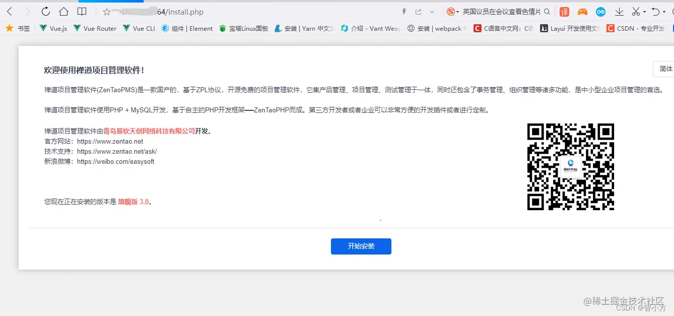The height and width of the screenshot is (316, 674).
Task: Open the share icon beside the address bar
Action: click(419, 11)
